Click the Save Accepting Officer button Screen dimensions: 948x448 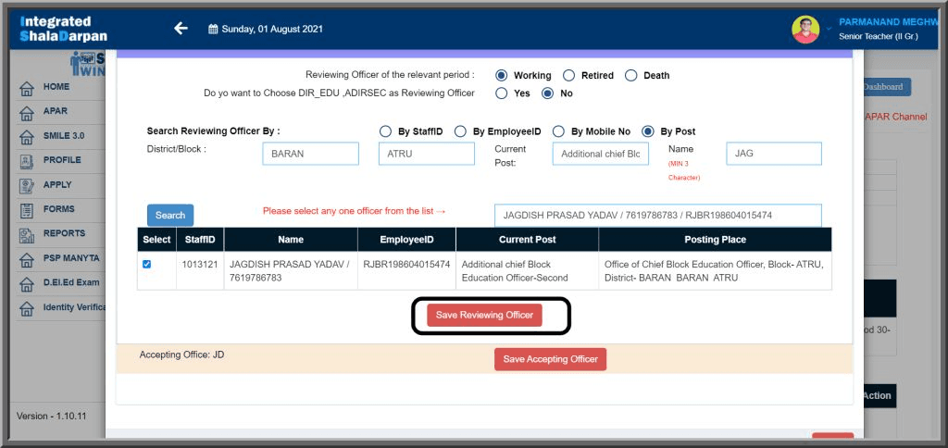[550, 359]
